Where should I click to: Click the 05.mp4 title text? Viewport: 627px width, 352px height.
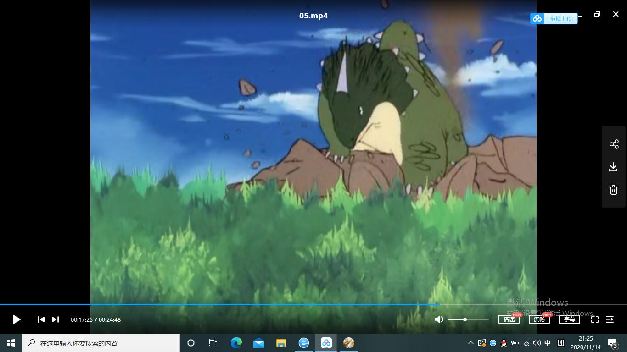[313, 16]
